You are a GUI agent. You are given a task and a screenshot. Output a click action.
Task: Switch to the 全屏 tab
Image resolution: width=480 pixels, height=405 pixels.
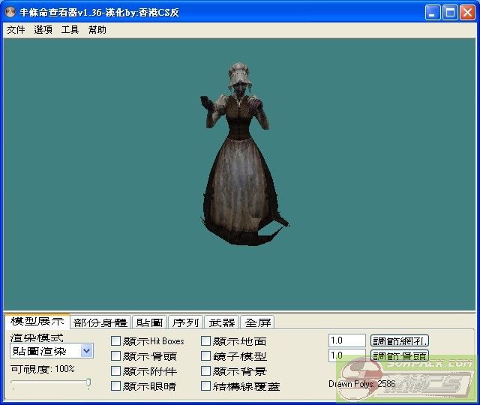click(x=258, y=322)
